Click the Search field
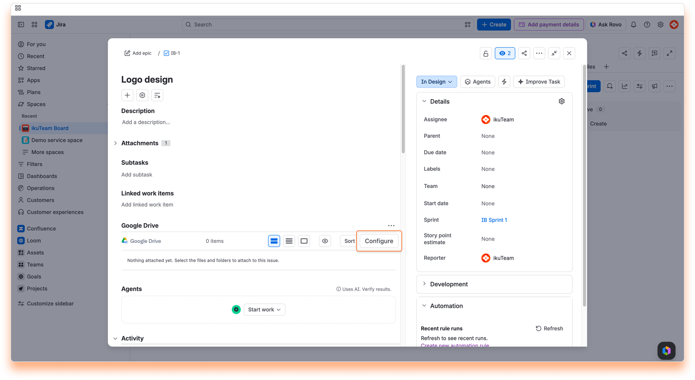This screenshot has height=380, width=695. pyautogui.click(x=328, y=25)
